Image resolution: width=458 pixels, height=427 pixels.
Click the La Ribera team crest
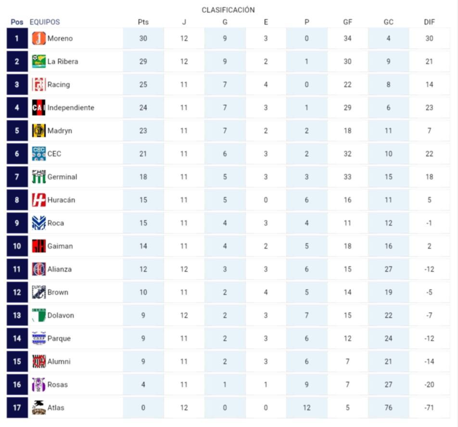point(38,62)
